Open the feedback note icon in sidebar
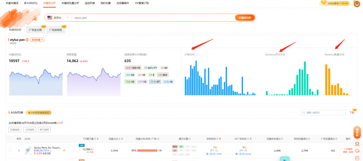Viewport: 363px width, 161px height. [357, 158]
